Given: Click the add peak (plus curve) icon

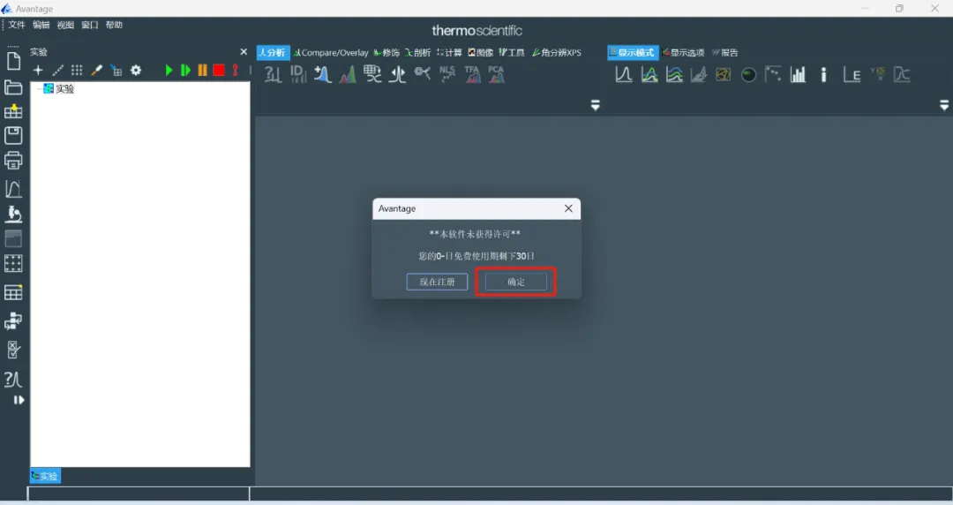Looking at the screenshot, I should point(323,74).
